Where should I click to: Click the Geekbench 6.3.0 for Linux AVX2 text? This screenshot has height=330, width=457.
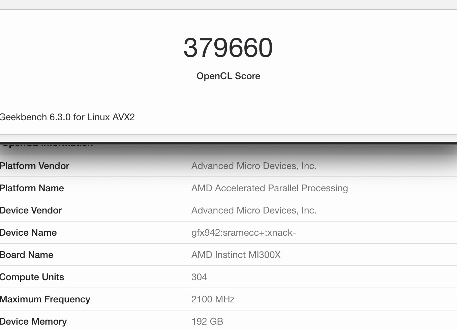67,117
